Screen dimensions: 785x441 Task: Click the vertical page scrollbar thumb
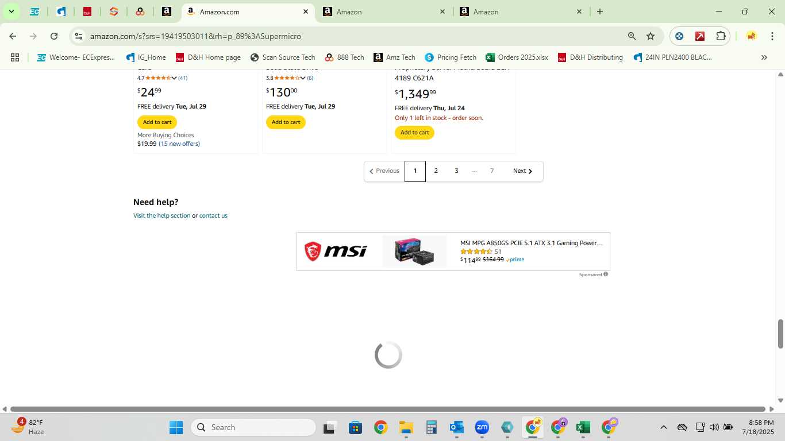[781, 334]
